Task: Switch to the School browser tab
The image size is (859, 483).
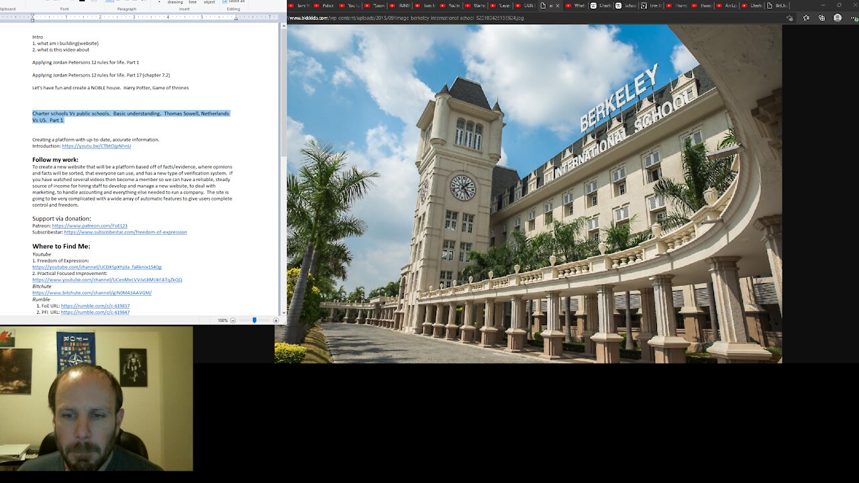Action: 626,5
